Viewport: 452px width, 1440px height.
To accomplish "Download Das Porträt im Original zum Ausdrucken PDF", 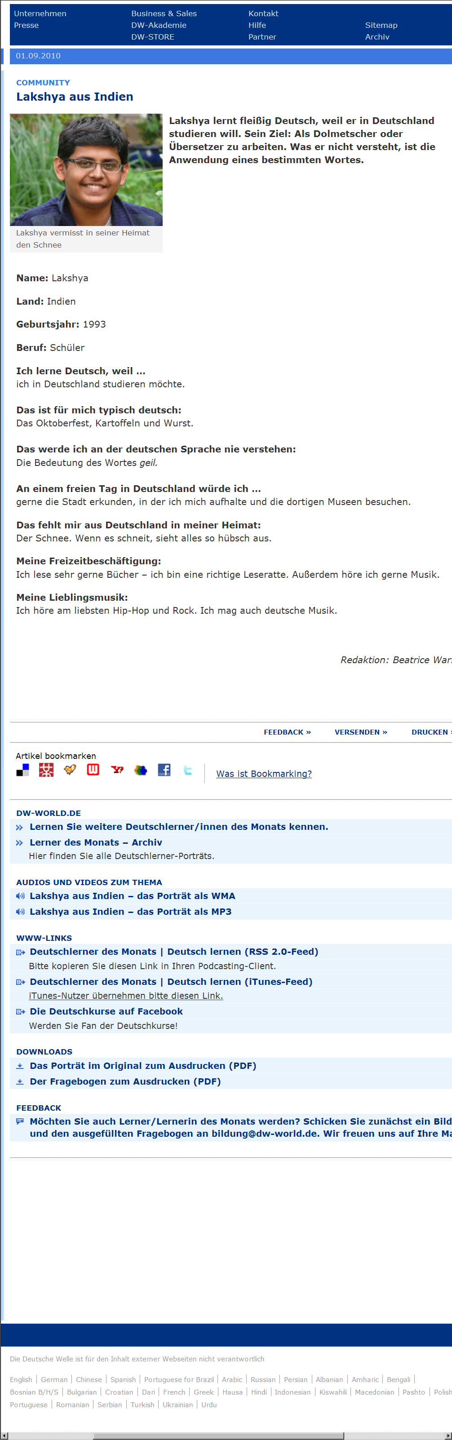I will tap(143, 1065).
